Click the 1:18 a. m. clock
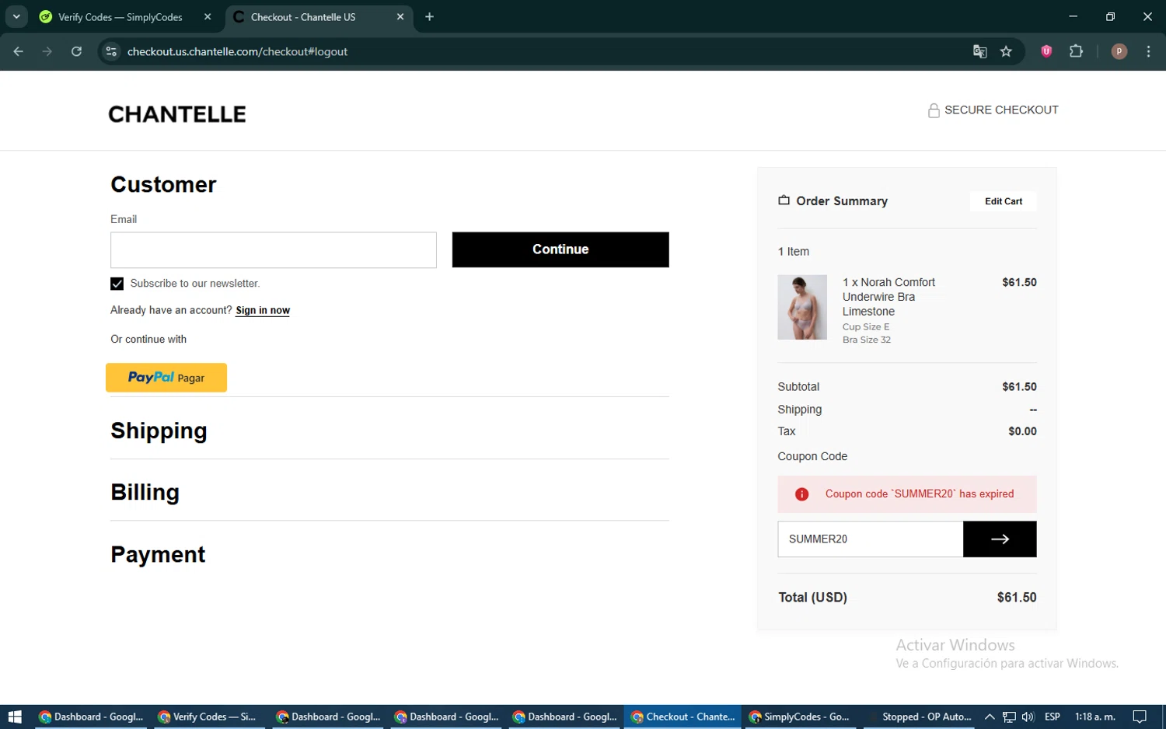 click(1094, 717)
